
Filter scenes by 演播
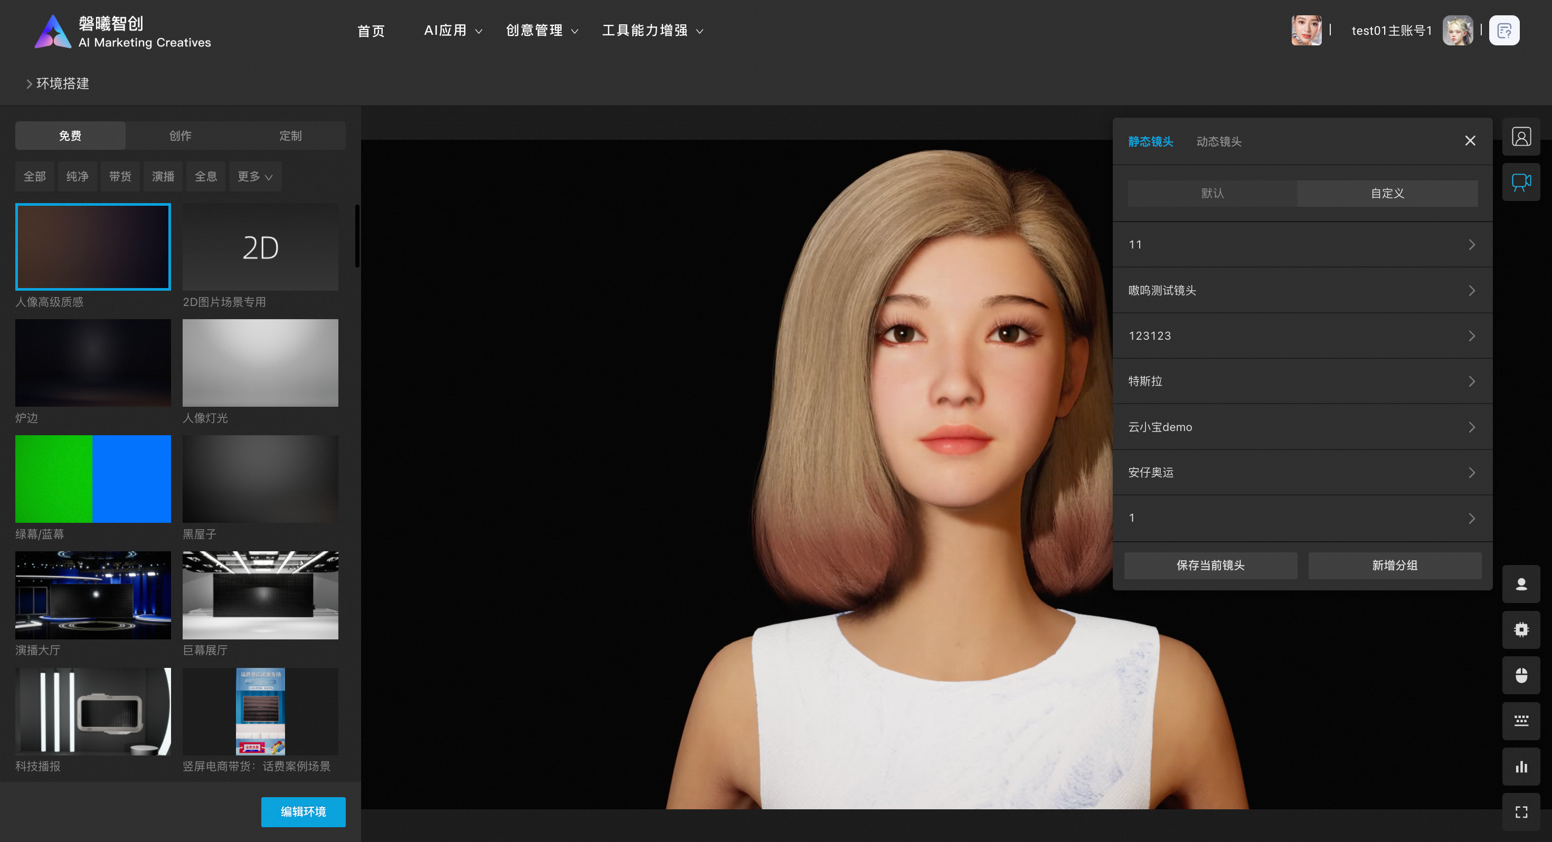[x=163, y=176]
